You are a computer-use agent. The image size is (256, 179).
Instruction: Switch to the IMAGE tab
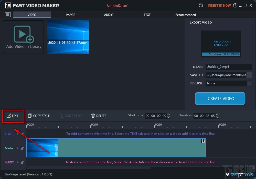(x=70, y=15)
